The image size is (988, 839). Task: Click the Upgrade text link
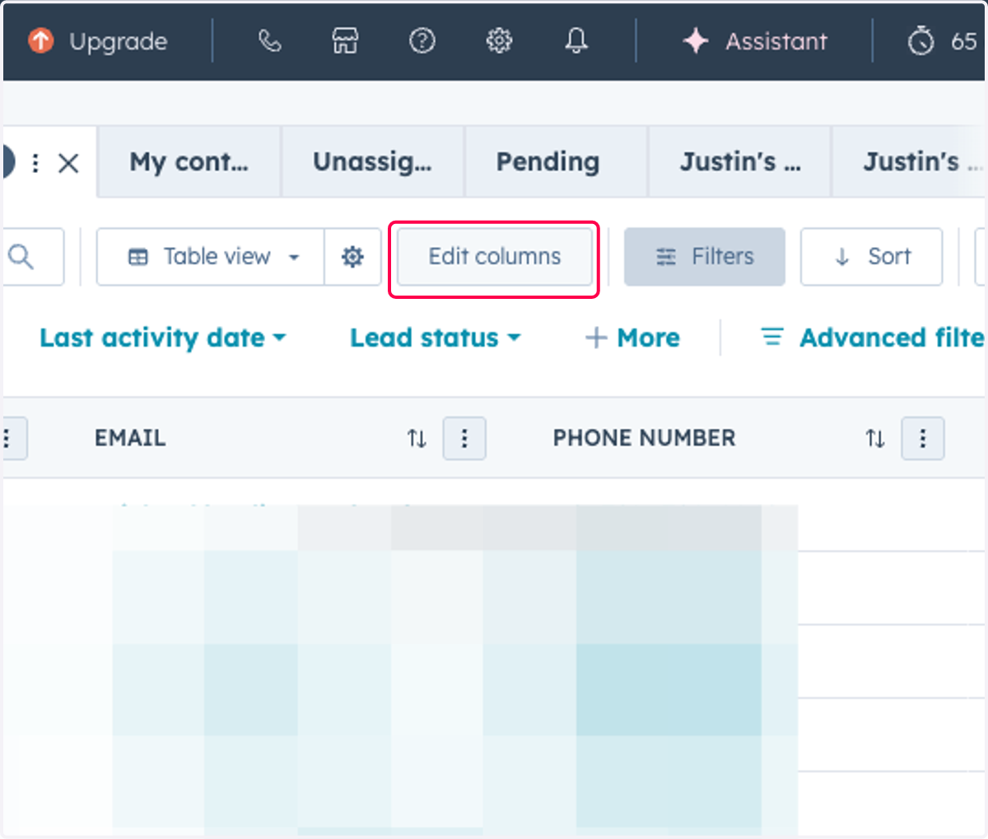119,41
